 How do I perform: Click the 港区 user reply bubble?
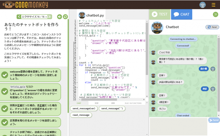[x=205, y=89]
